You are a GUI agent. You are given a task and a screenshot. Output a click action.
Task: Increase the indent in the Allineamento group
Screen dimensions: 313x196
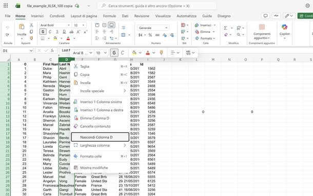(104, 38)
